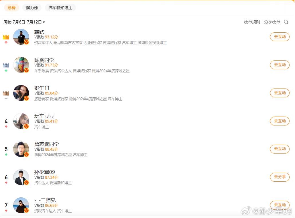Click the username 詹志斌同学
295x218 pixels.
coord(46,144)
